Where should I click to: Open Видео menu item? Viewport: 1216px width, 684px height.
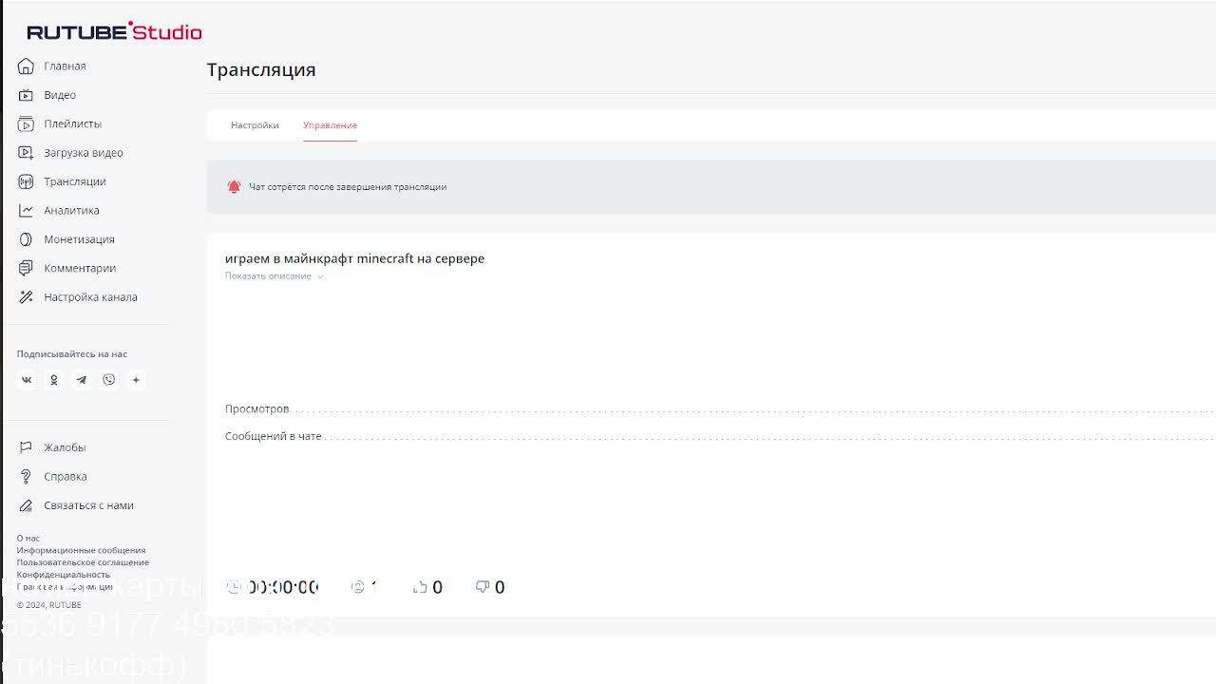pos(60,95)
